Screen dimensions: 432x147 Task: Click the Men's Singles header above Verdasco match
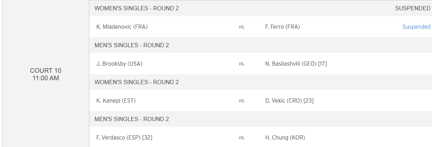tap(132, 119)
